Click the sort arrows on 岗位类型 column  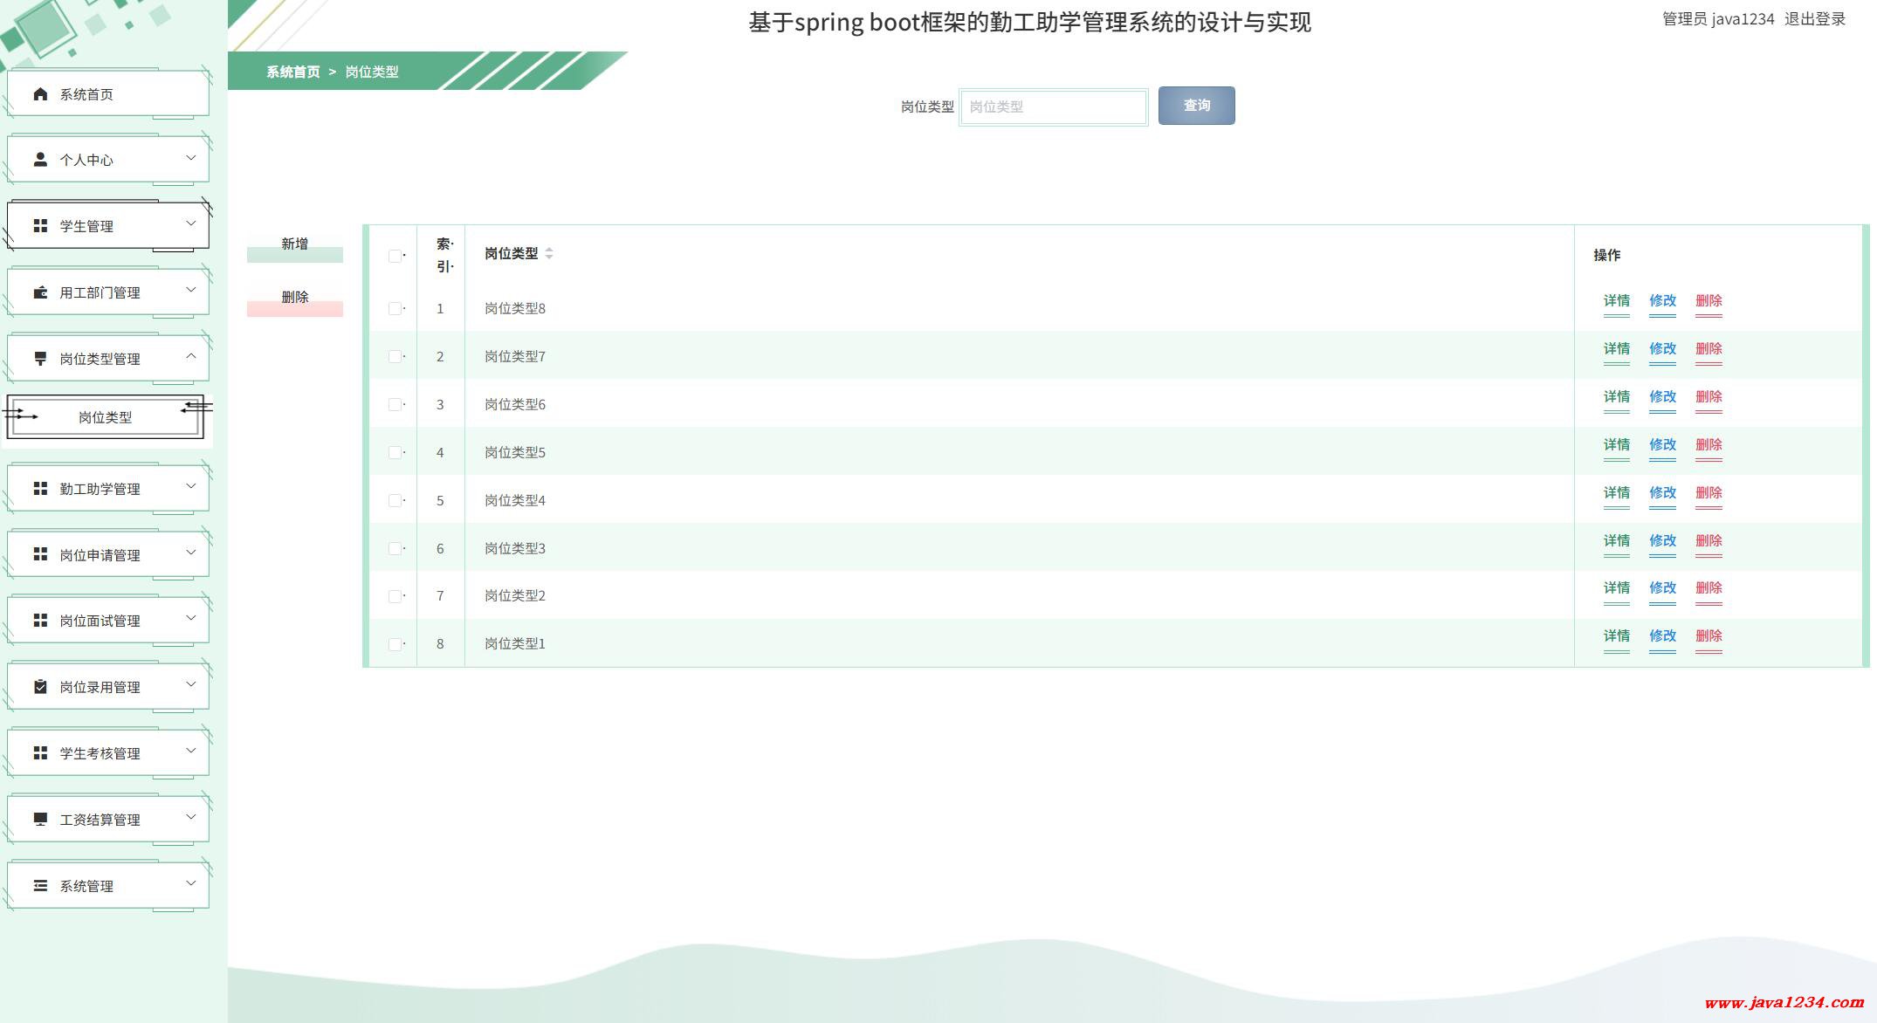pyautogui.click(x=549, y=254)
